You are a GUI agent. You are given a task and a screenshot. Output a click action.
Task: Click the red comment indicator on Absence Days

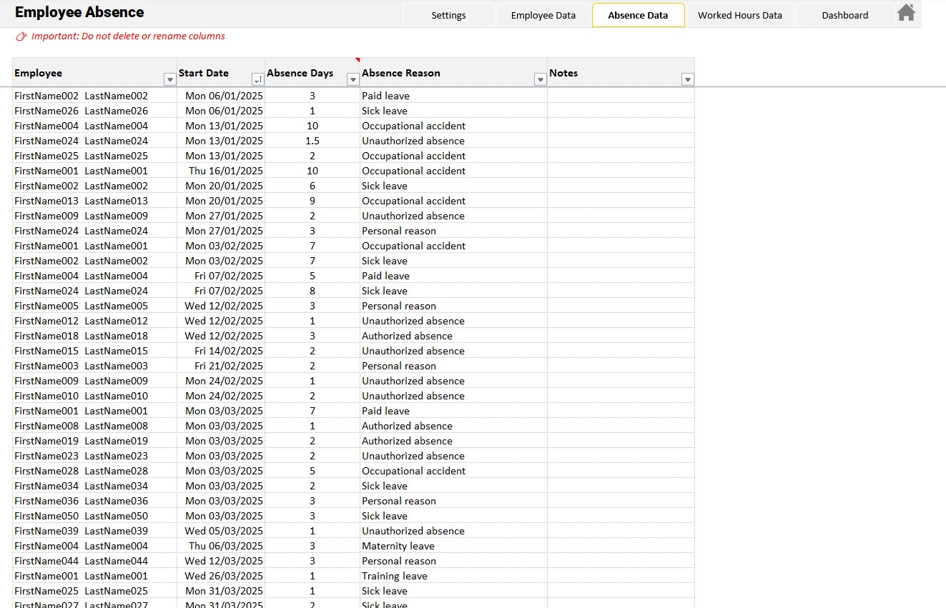[358, 60]
